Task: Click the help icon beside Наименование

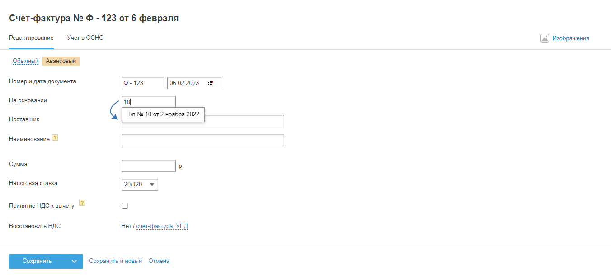Action: point(55,138)
